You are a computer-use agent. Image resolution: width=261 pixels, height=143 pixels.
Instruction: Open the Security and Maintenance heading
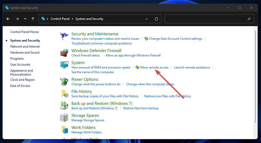95,34
